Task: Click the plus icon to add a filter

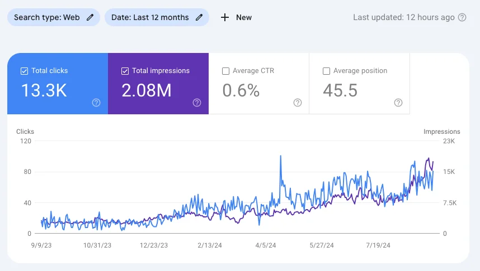Action: [225, 17]
